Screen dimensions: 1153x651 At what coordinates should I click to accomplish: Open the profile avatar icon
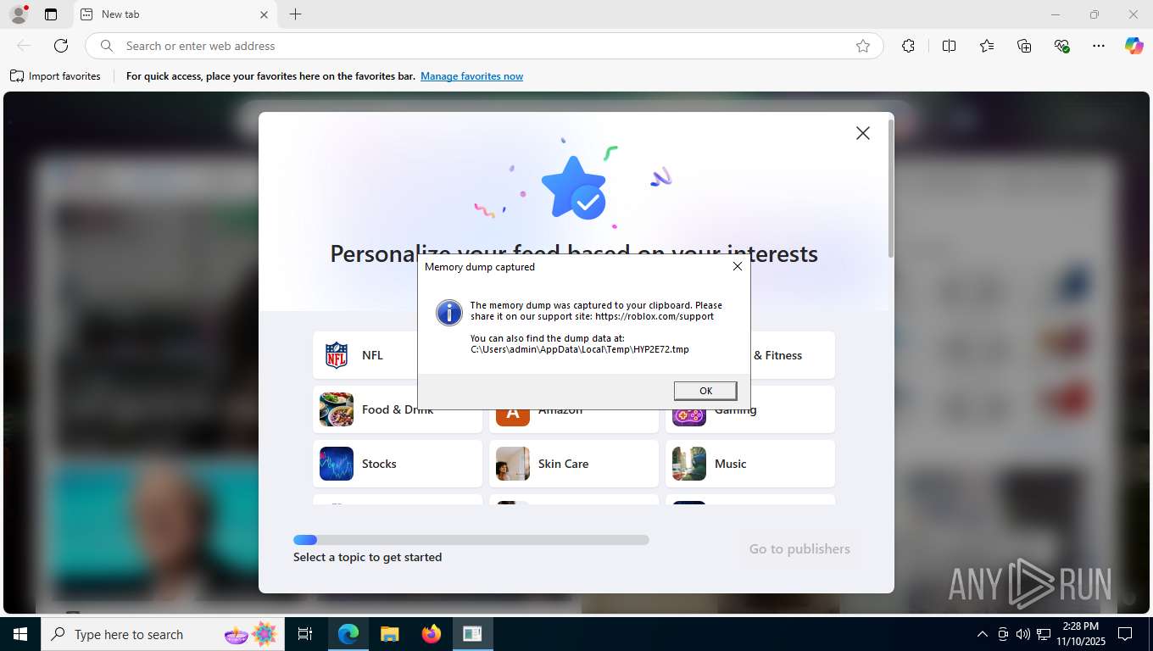tap(18, 14)
